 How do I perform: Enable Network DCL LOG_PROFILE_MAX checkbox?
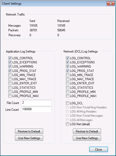[67, 96]
